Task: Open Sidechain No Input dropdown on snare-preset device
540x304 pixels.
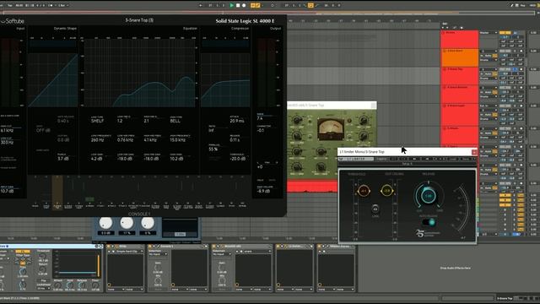Action: tap(223, 254)
